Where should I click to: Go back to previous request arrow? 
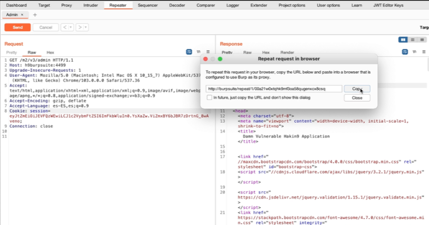(65, 27)
